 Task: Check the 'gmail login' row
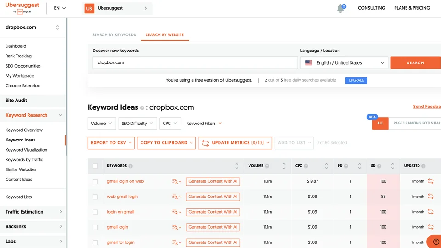tap(96, 227)
